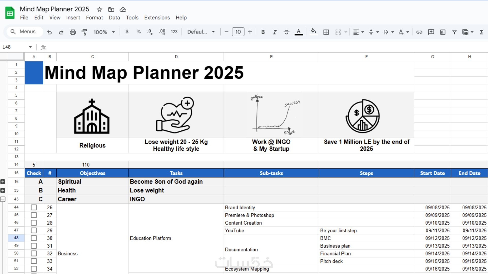The width and height of the screenshot is (488, 274).
Task: Click the paint format roller icon
Action: (x=84, y=32)
